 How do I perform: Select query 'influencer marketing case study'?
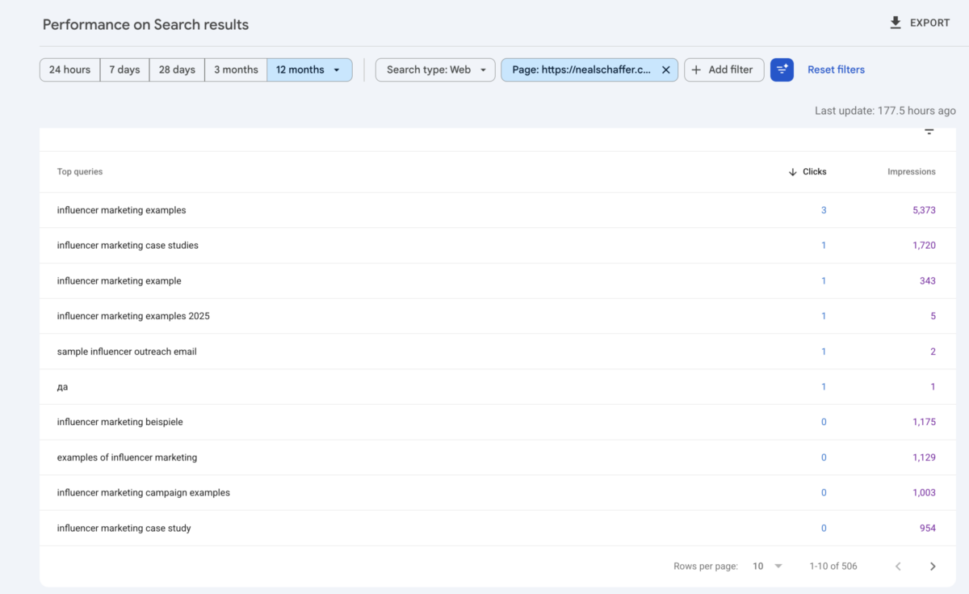point(124,529)
